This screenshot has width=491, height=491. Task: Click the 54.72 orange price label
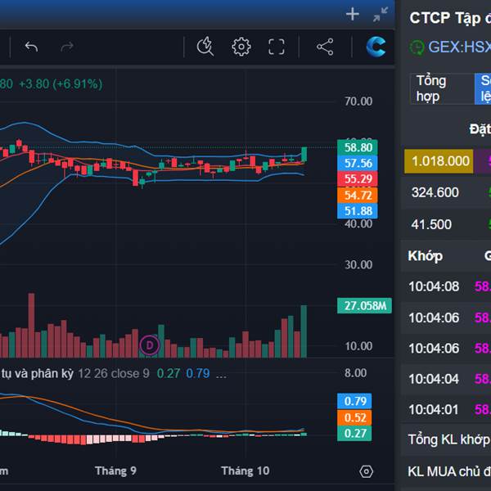click(x=358, y=195)
